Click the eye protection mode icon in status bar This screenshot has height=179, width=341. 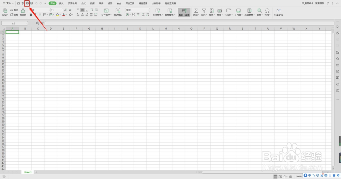pyautogui.click(x=290, y=177)
